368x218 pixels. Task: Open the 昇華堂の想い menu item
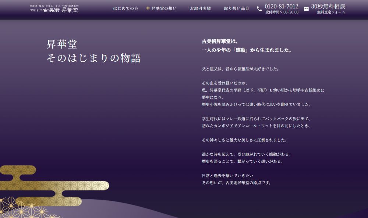click(x=164, y=8)
